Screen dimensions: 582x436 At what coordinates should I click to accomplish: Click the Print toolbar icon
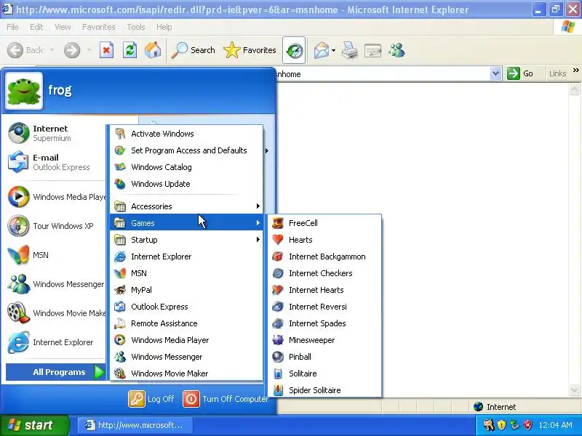pyautogui.click(x=350, y=50)
